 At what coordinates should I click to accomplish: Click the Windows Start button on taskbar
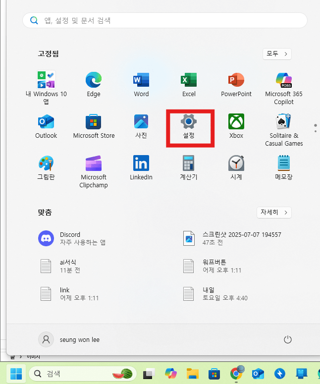[x=16, y=374]
